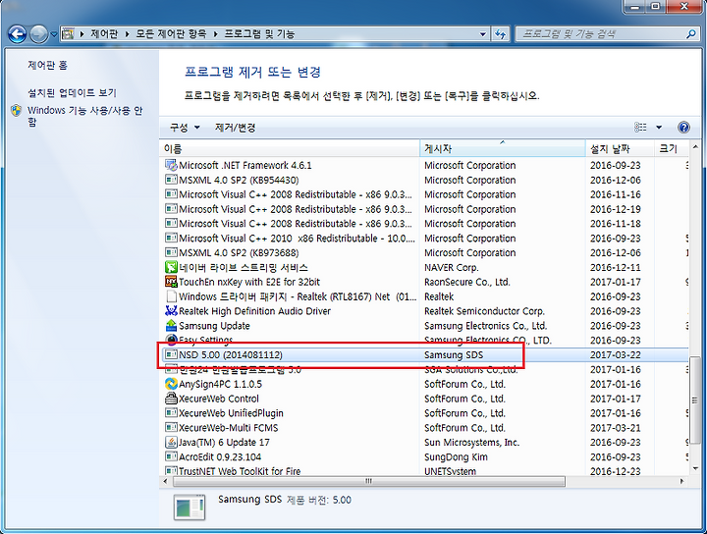Click install date 2017-03-22
The image size is (707, 534).
coord(616,355)
